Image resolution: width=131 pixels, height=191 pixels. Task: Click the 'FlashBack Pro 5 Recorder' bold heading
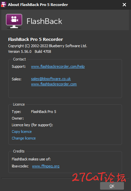pyautogui.click(x=36, y=39)
